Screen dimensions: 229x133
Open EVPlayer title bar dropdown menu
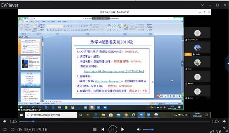[x=203, y=5]
